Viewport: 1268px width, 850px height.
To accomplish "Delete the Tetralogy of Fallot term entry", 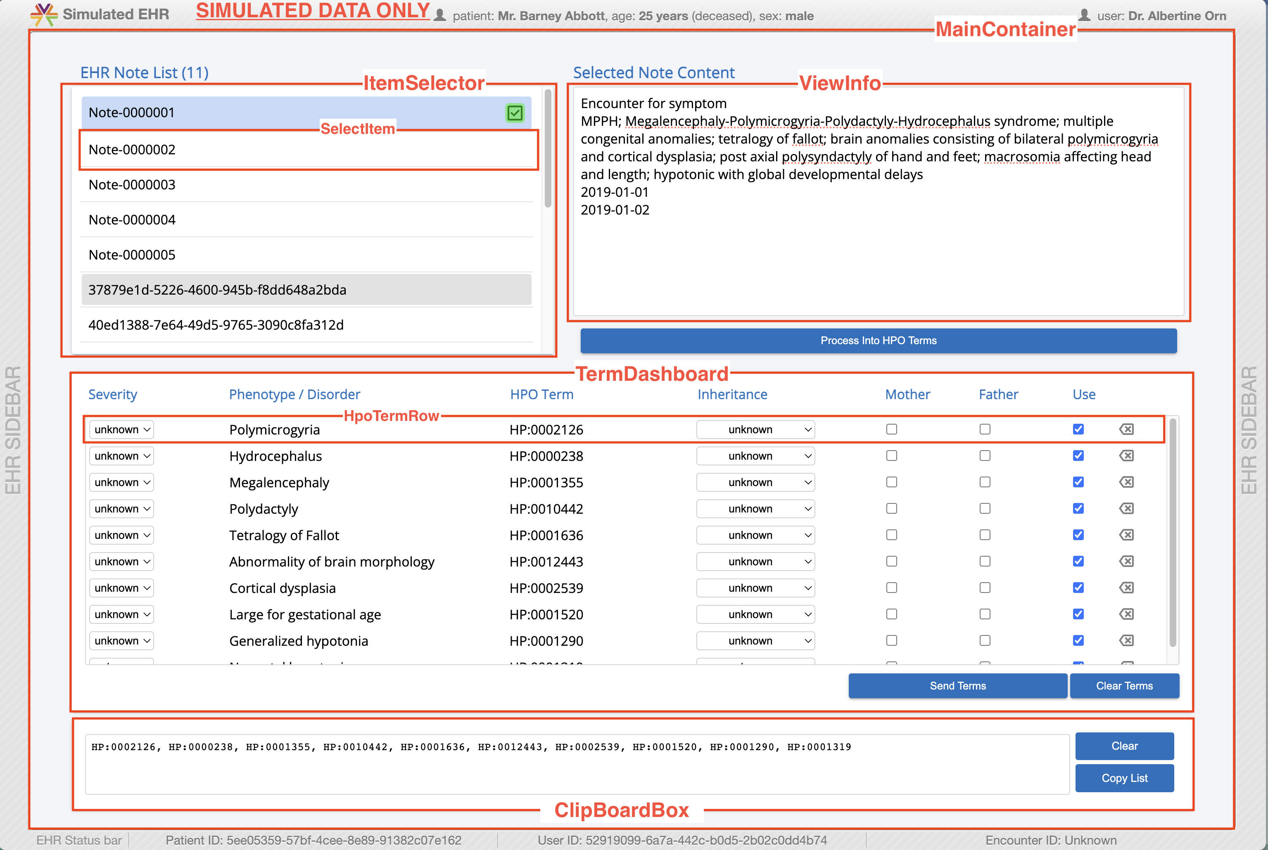I will pyautogui.click(x=1127, y=534).
